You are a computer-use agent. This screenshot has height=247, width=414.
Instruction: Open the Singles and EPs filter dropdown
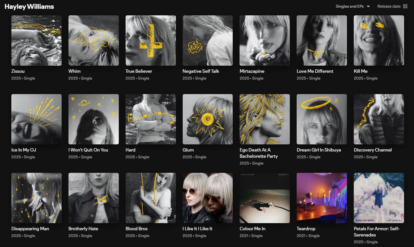[x=353, y=6]
